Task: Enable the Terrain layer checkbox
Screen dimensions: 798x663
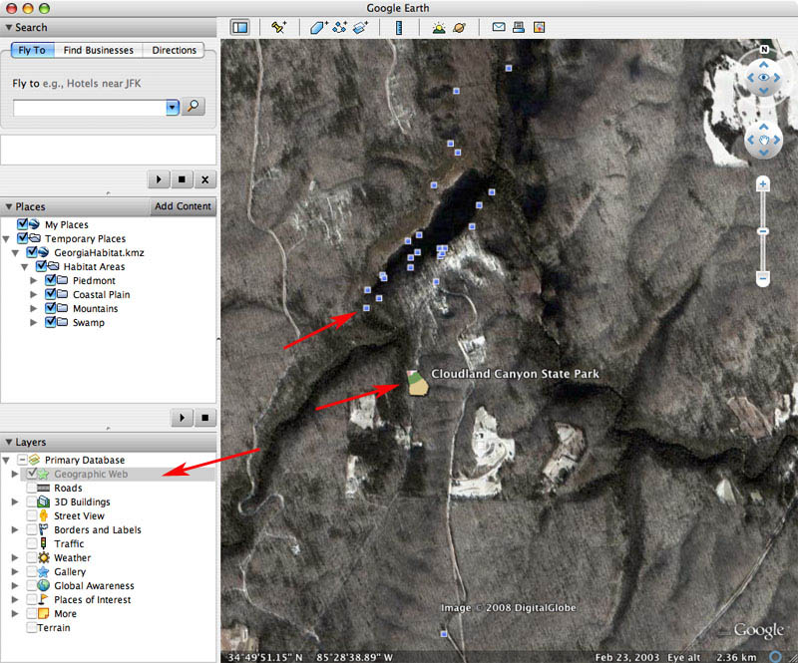Action: [32, 627]
